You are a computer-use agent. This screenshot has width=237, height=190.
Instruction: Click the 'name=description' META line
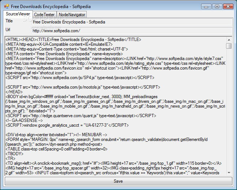tap(114, 59)
